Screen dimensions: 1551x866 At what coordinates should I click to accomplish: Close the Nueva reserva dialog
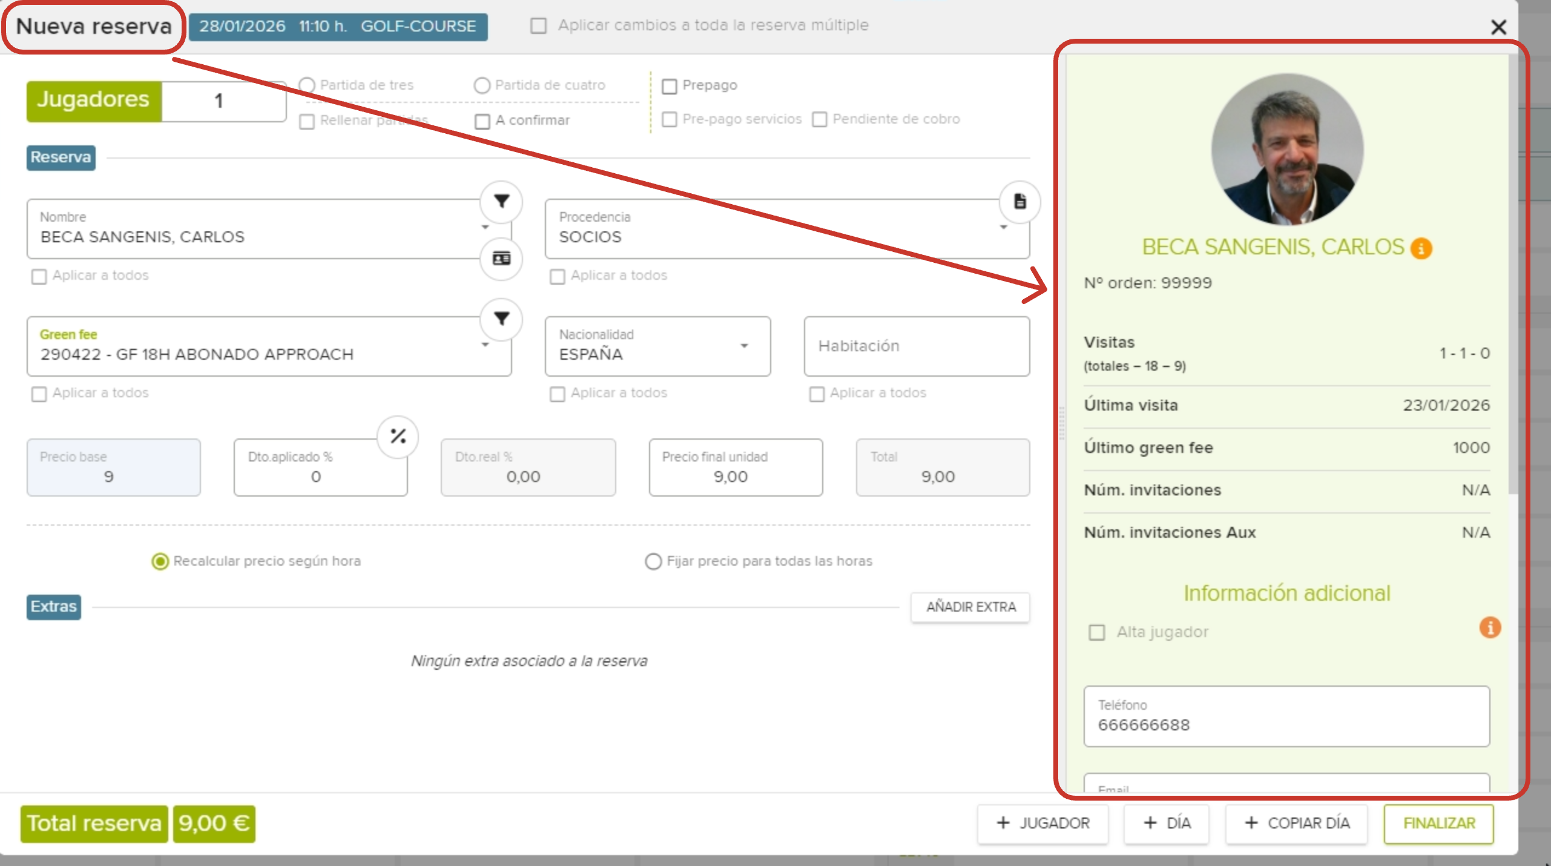tap(1498, 27)
